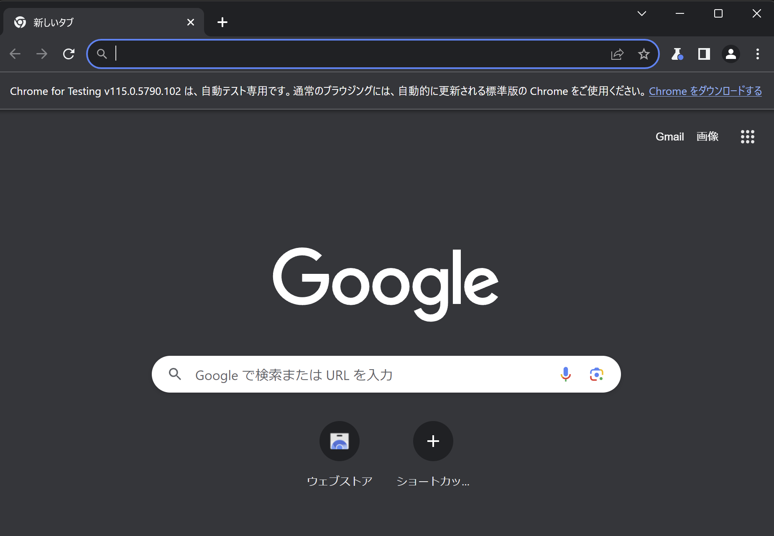
Task: Navigate back with the back arrow
Action: point(15,54)
